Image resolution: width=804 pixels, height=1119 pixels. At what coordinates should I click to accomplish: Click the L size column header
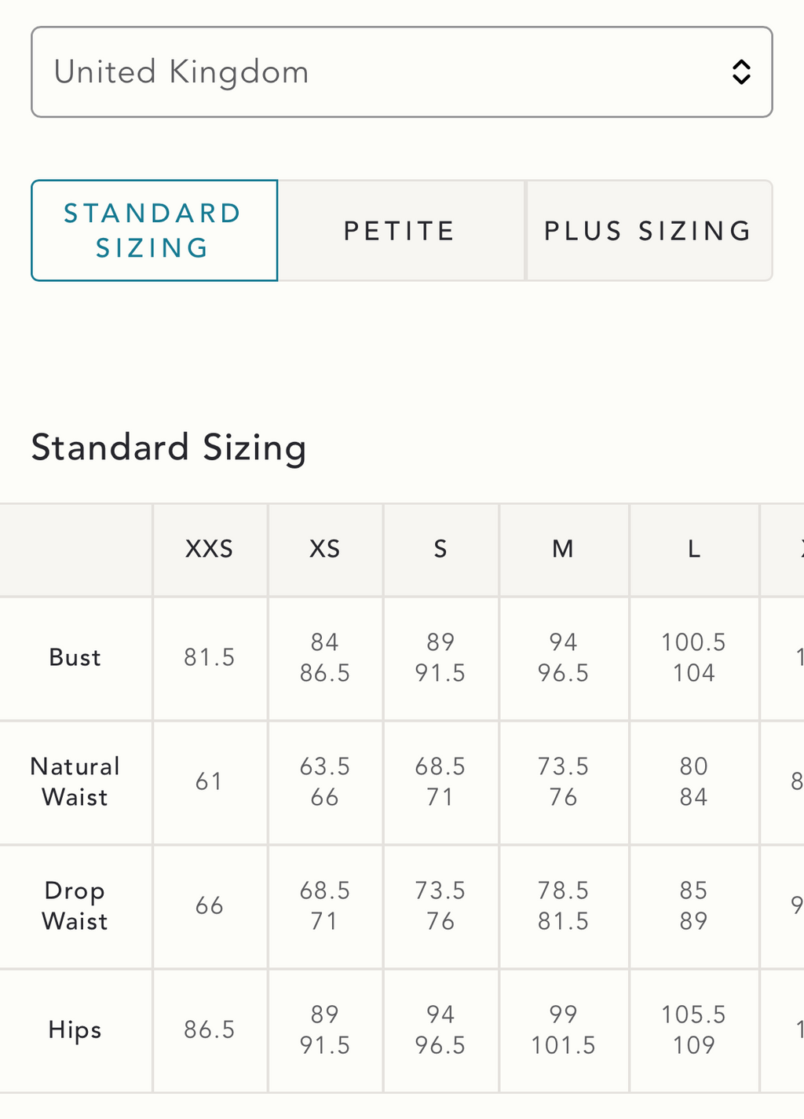tap(694, 549)
